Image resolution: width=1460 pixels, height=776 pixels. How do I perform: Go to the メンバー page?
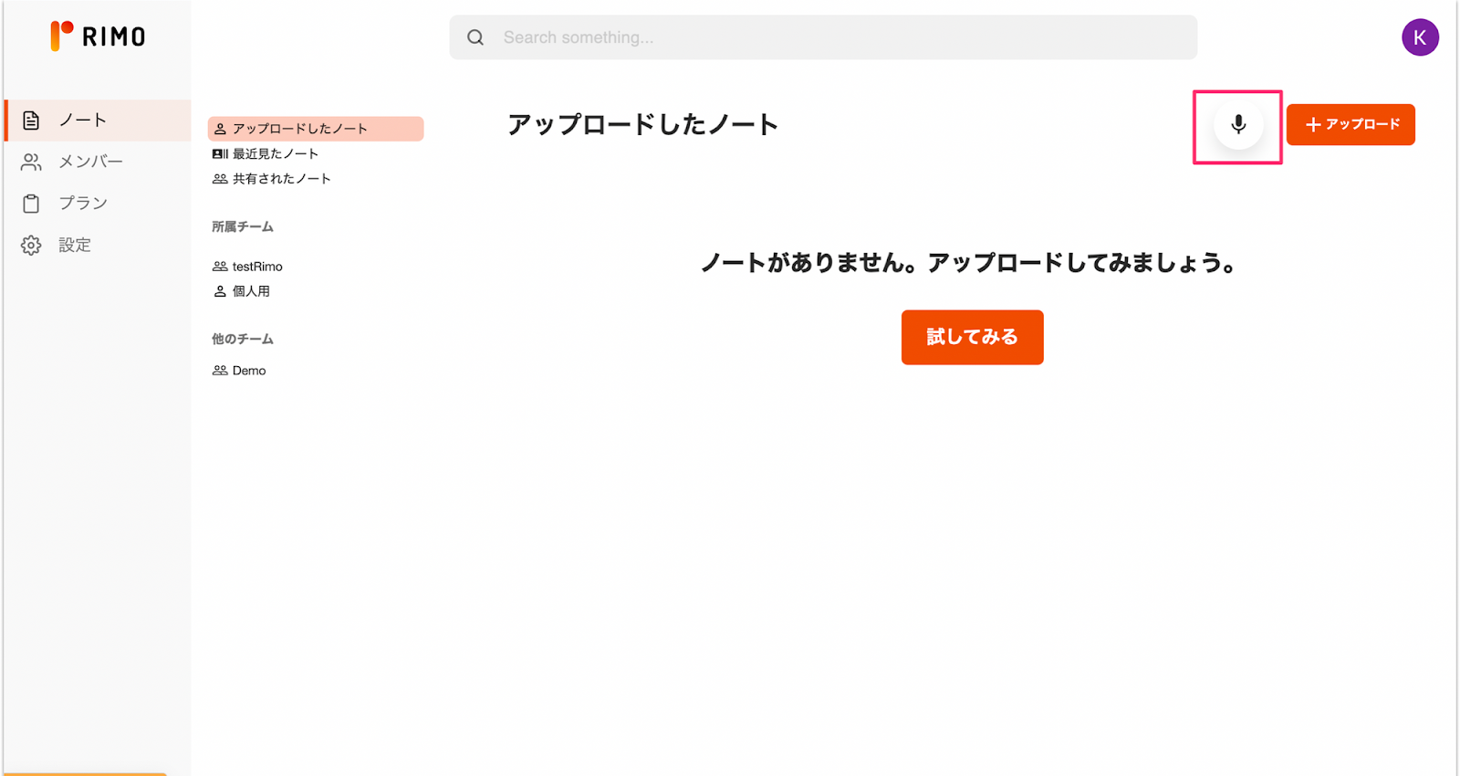[x=90, y=162]
